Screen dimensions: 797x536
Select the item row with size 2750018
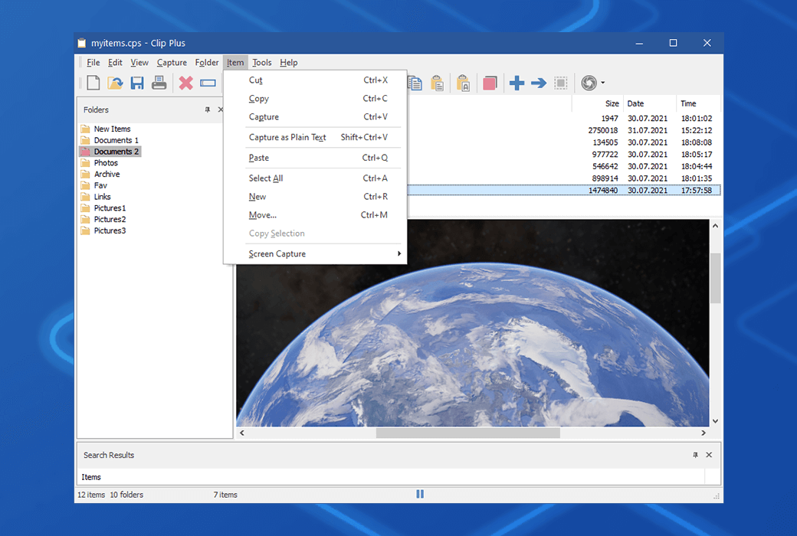[x=564, y=131]
